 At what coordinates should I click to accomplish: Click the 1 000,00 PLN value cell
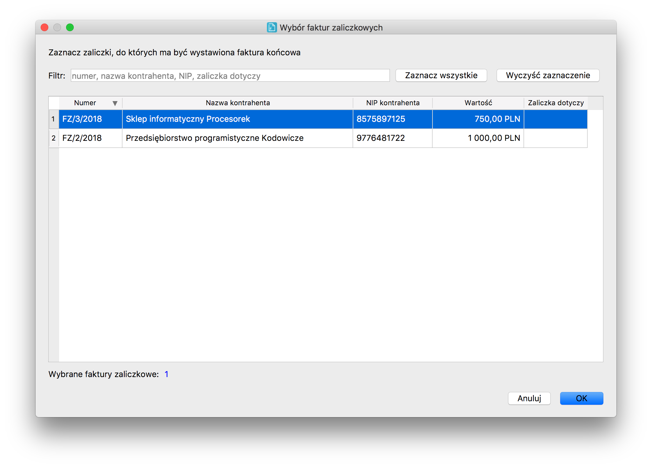coord(478,138)
